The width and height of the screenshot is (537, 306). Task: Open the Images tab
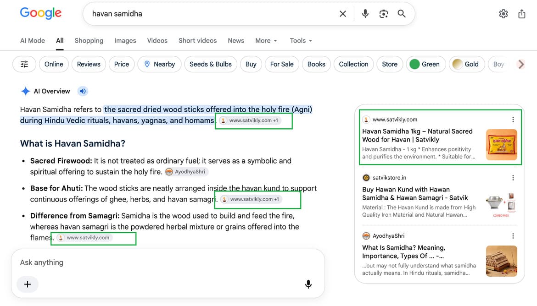[125, 41]
